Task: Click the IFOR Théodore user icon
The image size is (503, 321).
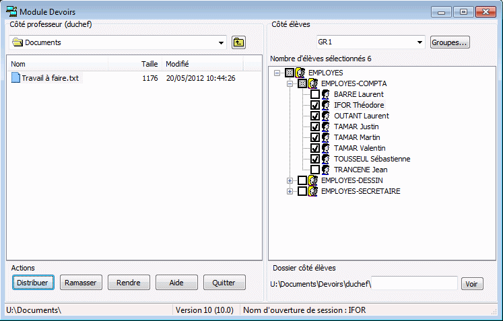Action: click(326, 105)
